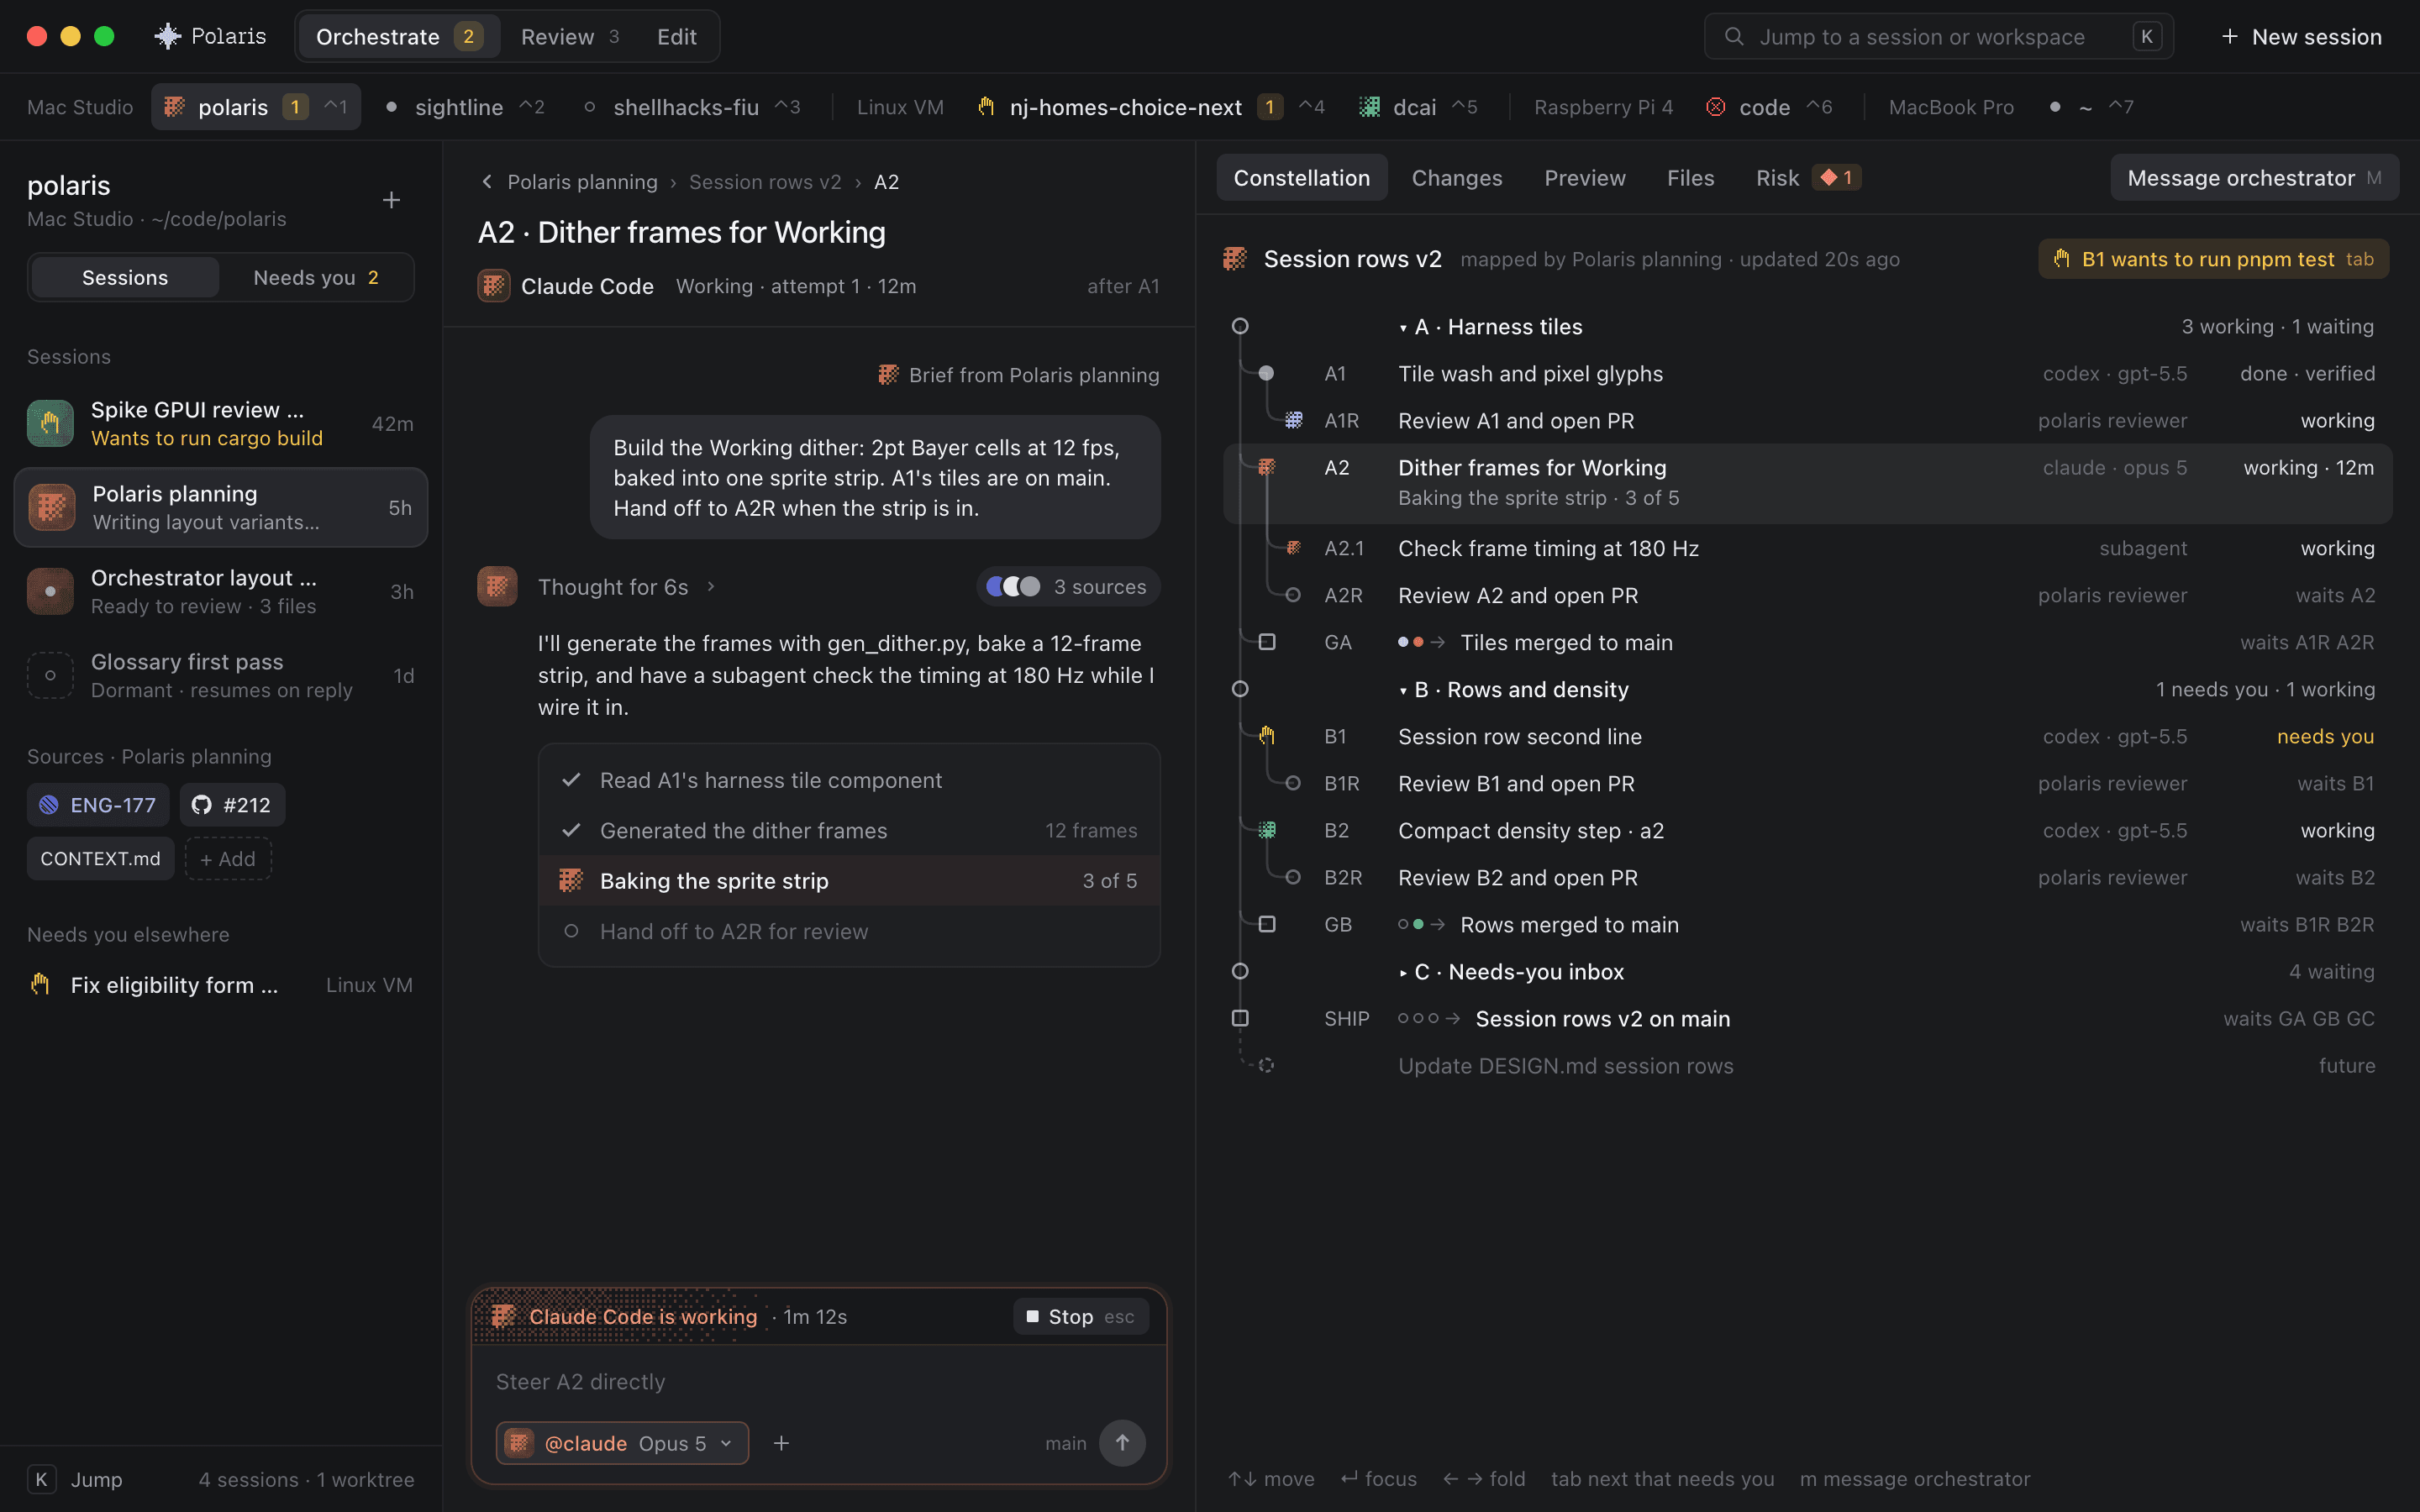Viewport: 2420px width, 1512px height.
Task: Collapse the A · Harness tiles group
Action: click(1403, 328)
